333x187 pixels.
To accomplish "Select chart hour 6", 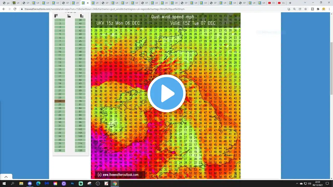I will pyautogui.click(x=60, y=38).
